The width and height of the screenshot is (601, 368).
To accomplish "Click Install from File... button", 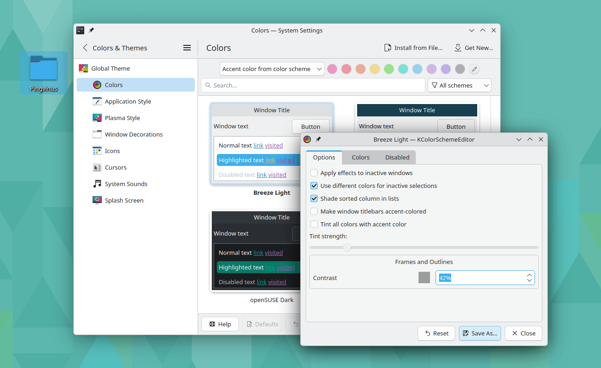I will coord(413,48).
